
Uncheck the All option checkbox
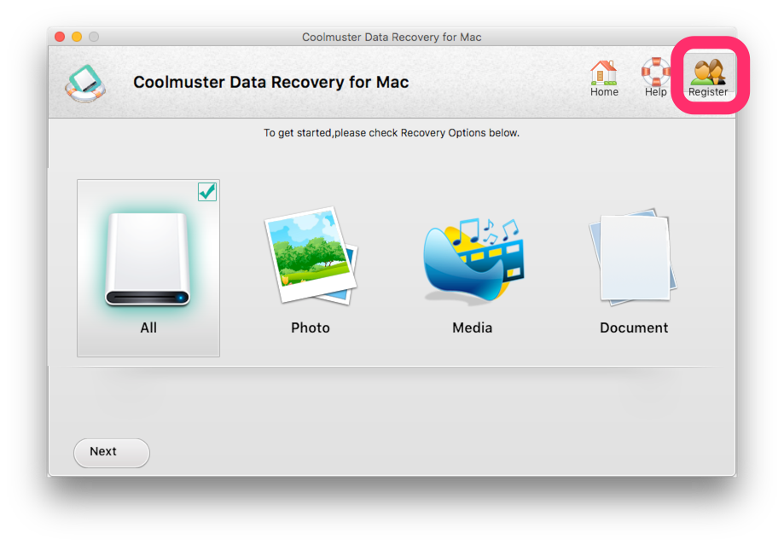pos(207,192)
